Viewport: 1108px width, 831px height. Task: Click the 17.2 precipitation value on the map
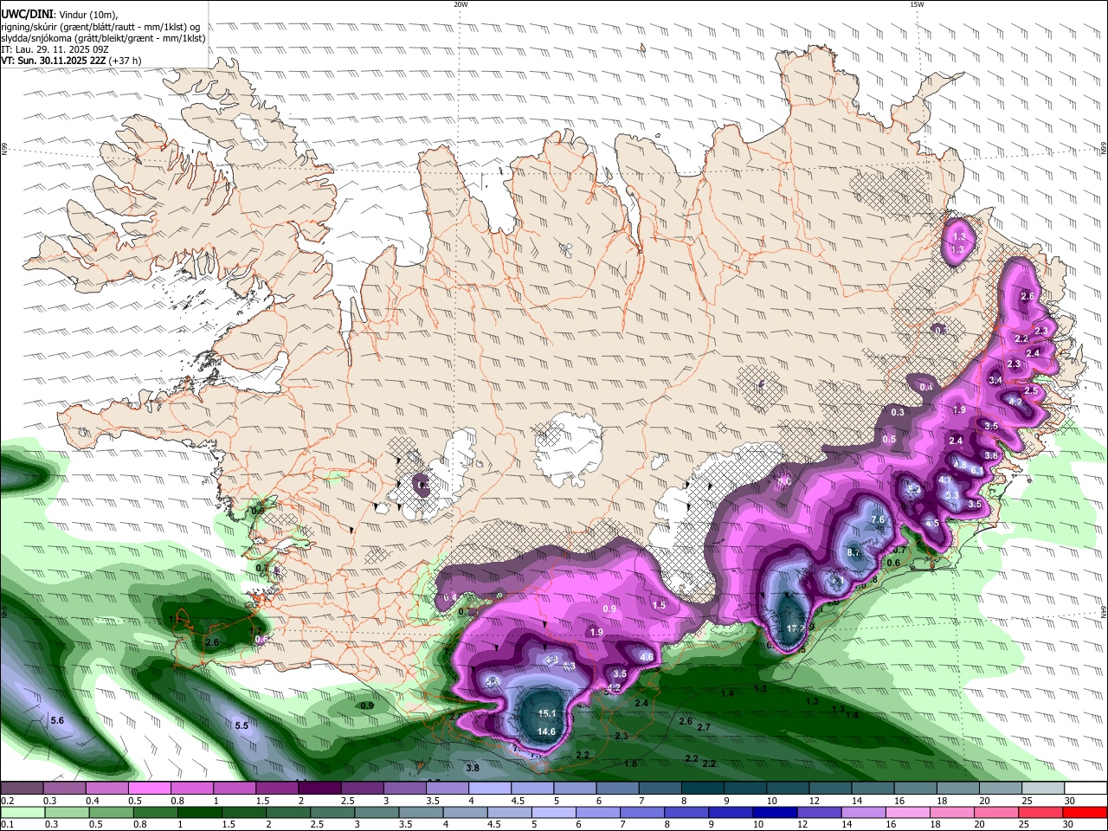tap(796, 628)
